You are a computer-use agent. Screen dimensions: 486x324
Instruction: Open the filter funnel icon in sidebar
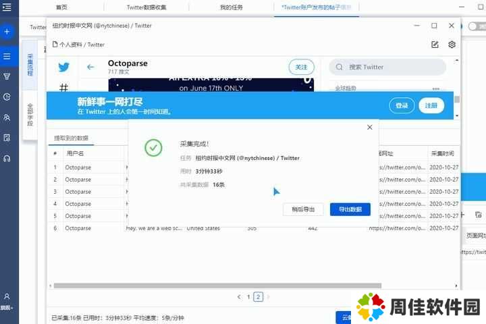(x=7, y=76)
